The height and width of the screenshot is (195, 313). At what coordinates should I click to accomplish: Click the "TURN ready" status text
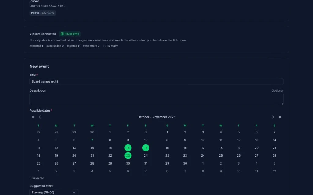(x=110, y=46)
